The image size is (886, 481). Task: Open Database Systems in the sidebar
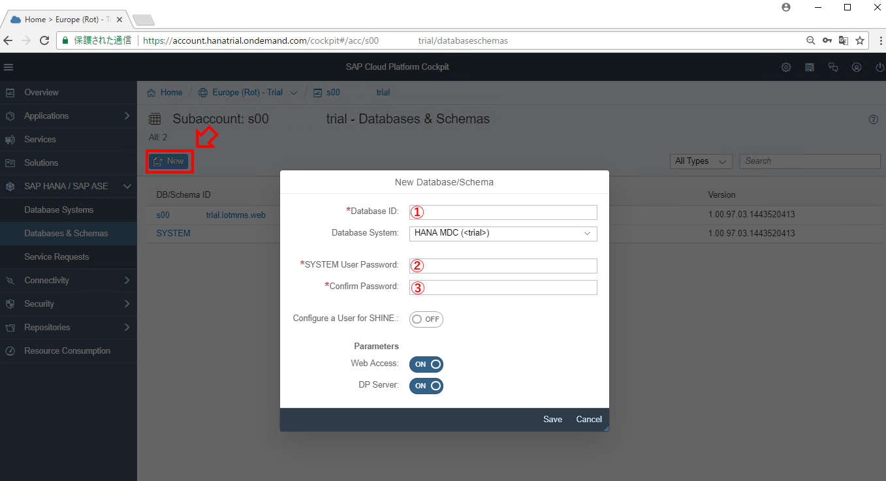pos(69,210)
